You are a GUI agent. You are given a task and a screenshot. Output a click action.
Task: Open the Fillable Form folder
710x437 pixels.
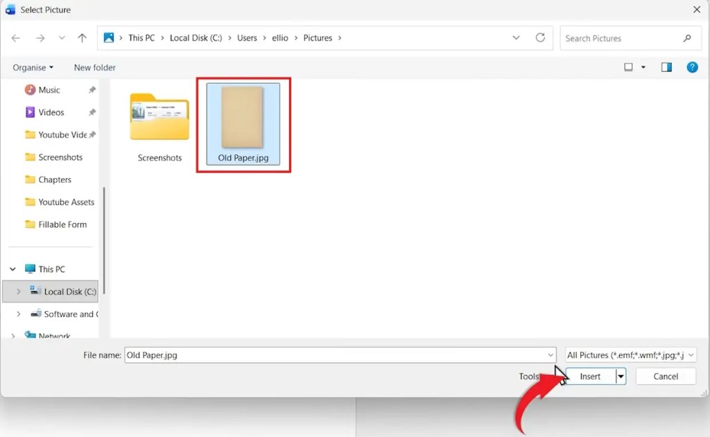[x=61, y=224]
